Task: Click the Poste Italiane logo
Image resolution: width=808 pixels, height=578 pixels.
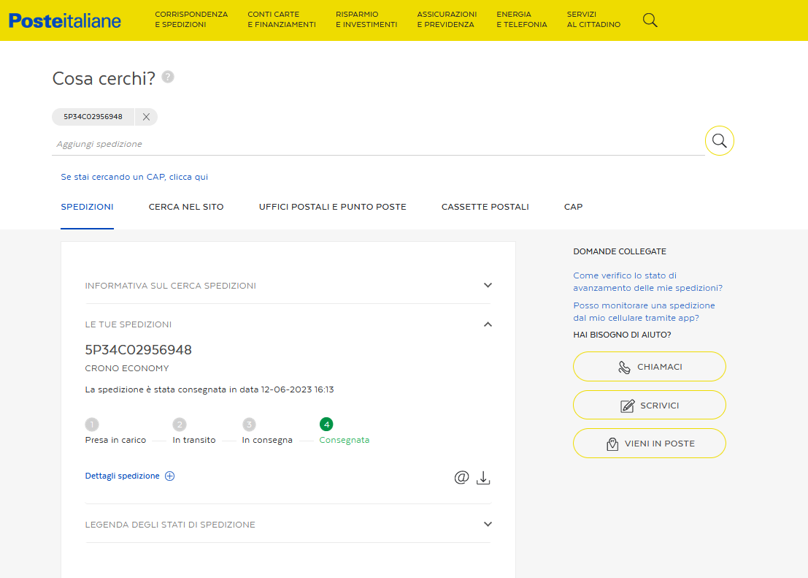Action: (x=65, y=20)
